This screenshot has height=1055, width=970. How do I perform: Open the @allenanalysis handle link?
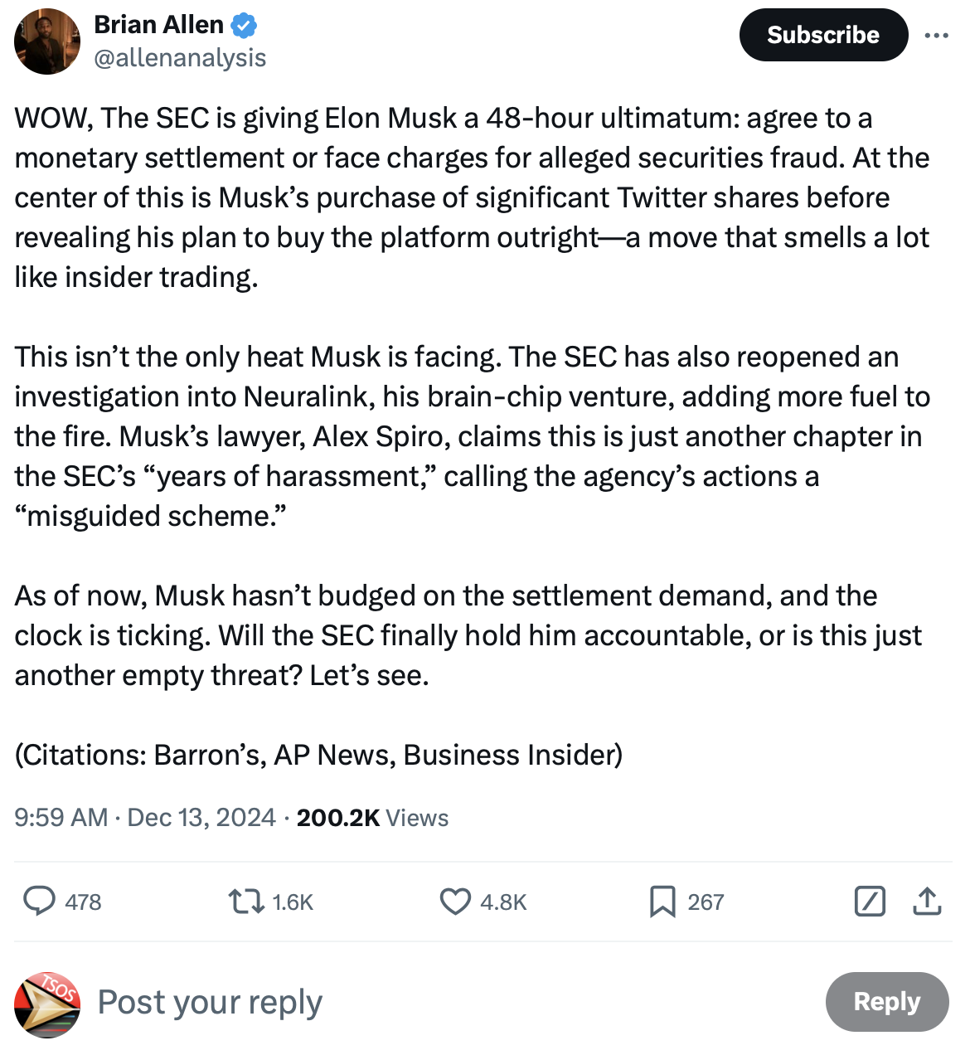pos(180,58)
